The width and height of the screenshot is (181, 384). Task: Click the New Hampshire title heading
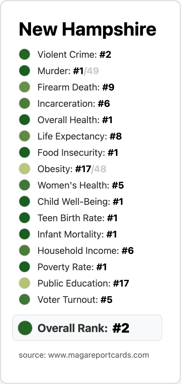[88, 29]
